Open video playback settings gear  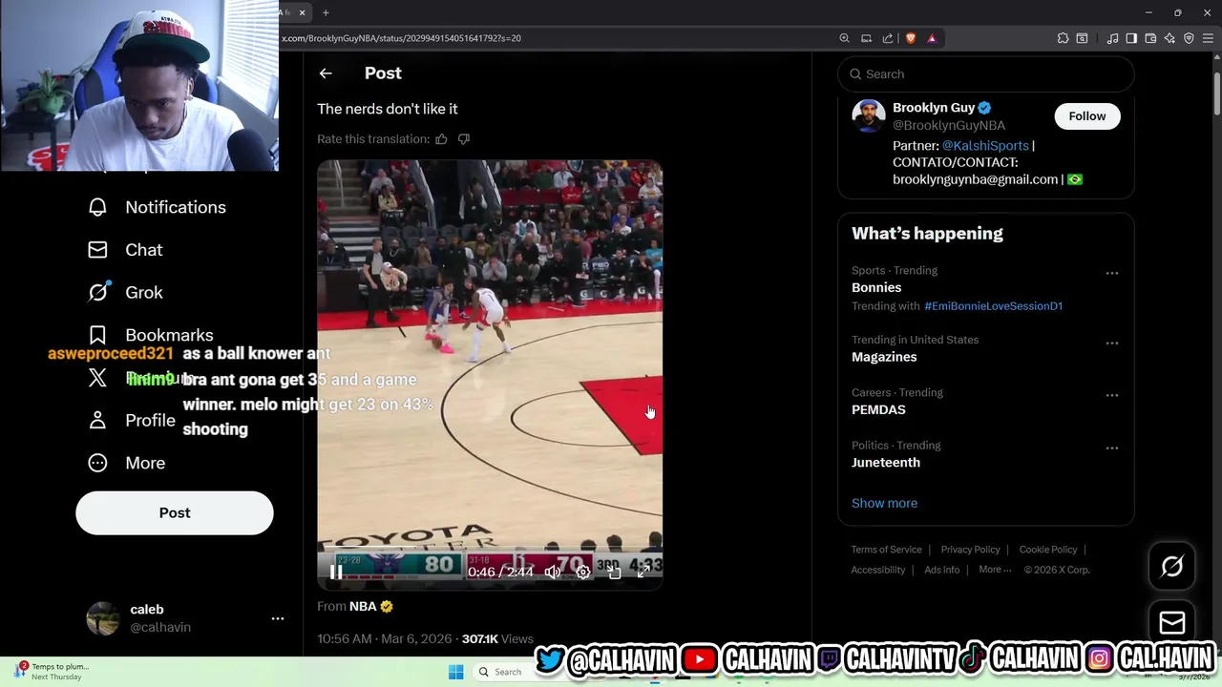583,572
